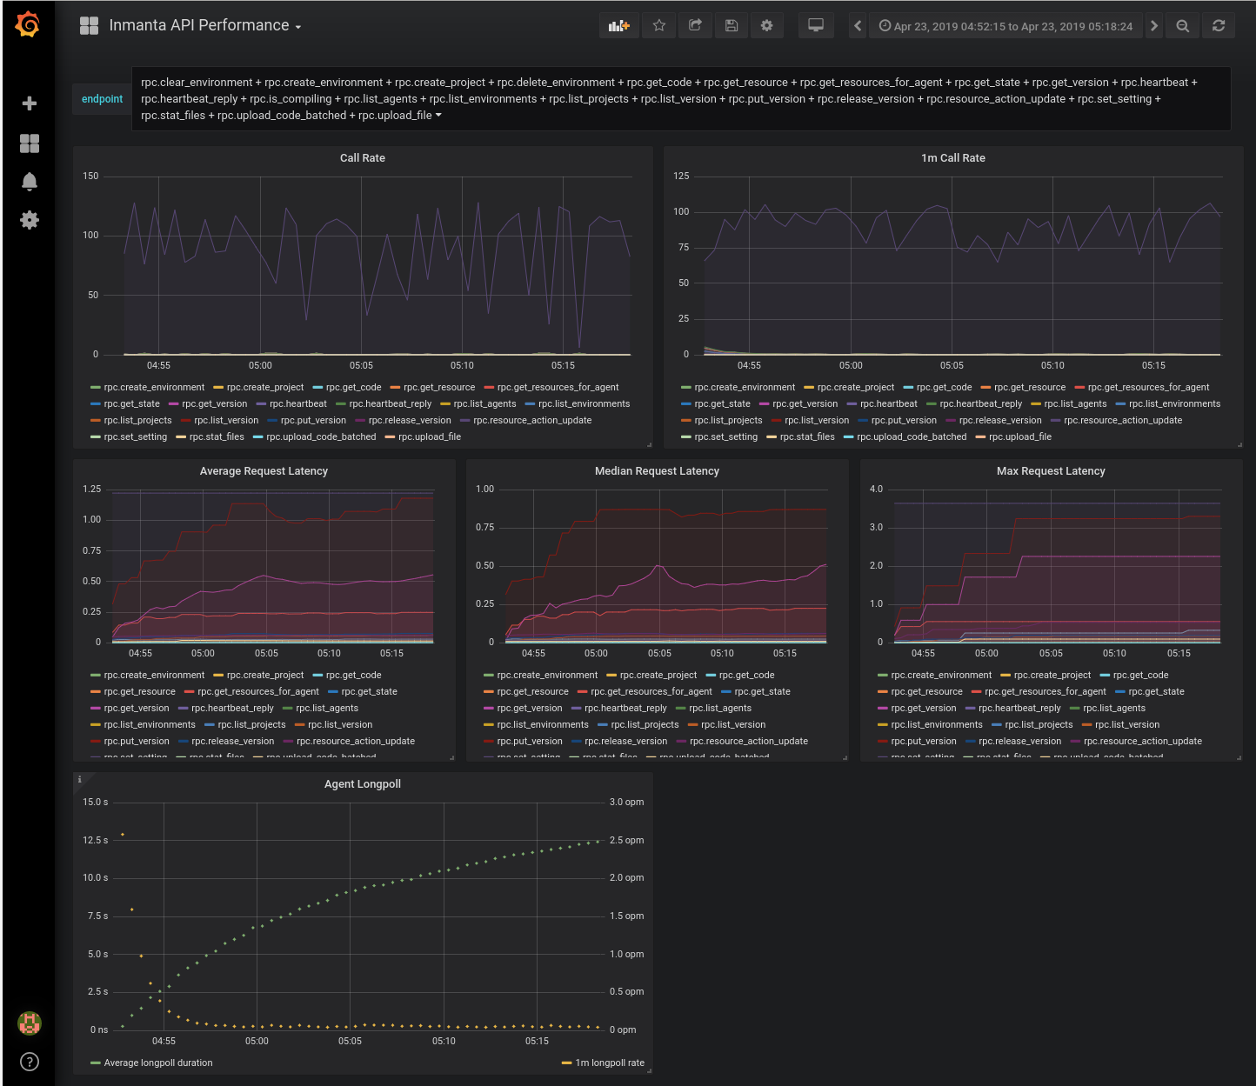Expand the endpoint variable value list

pyautogui.click(x=681, y=99)
